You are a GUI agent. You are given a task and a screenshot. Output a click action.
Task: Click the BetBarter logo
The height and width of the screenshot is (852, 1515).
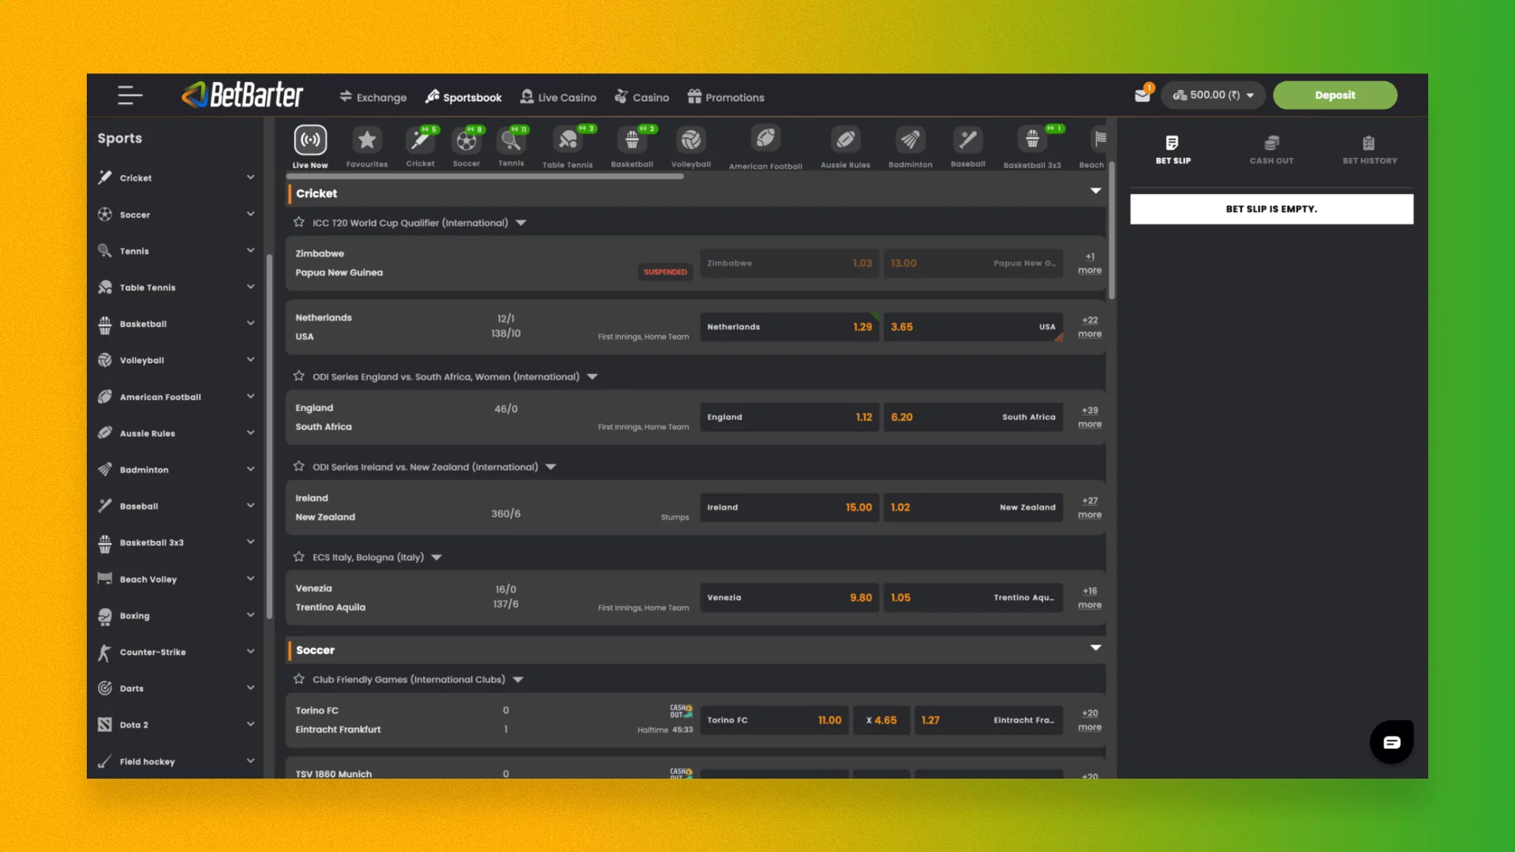tap(242, 95)
